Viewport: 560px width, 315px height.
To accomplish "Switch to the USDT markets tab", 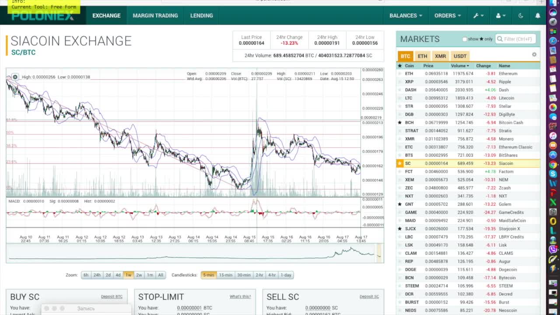I will pos(460,56).
